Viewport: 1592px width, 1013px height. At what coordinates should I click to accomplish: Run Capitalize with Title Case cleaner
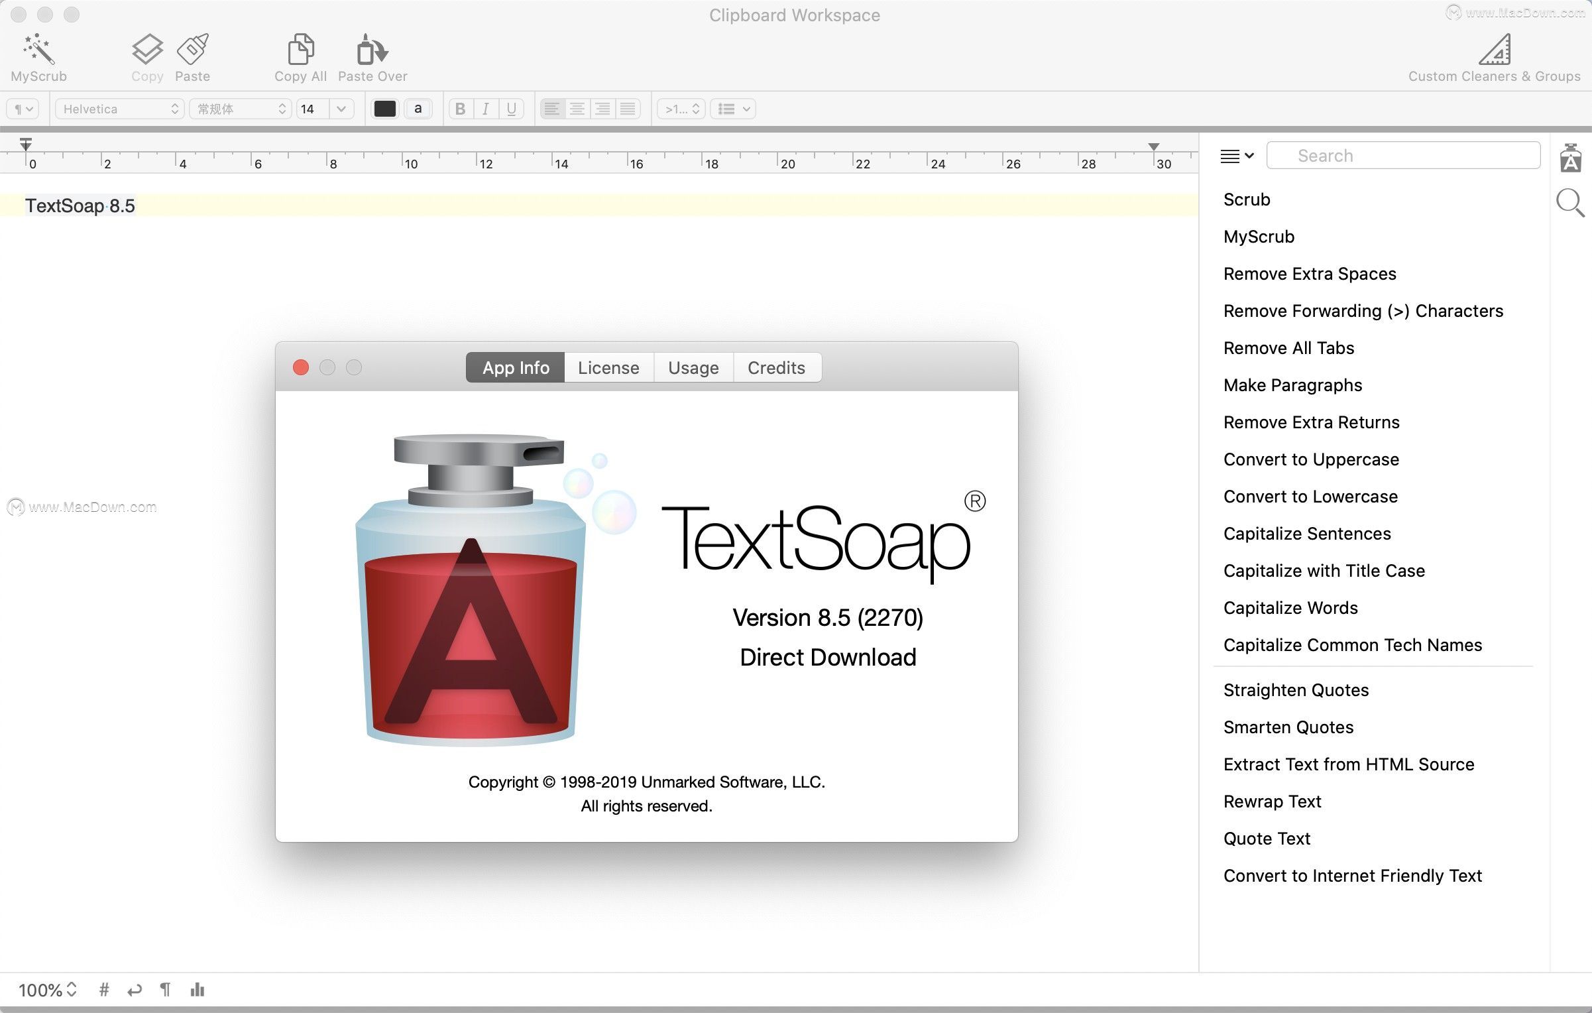[1324, 571]
